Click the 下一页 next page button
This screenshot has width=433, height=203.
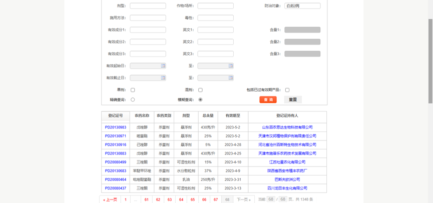(x=244, y=199)
